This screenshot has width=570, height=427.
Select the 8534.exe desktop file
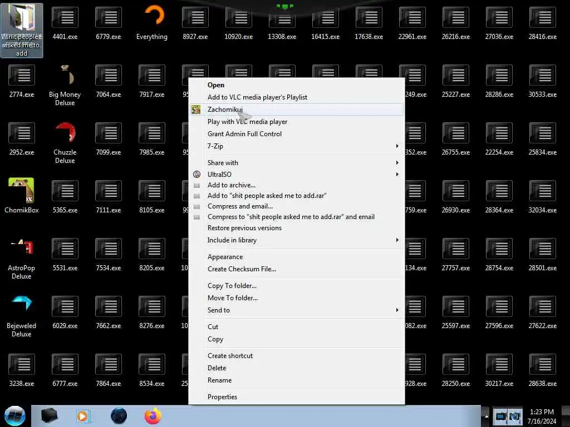[x=152, y=369]
